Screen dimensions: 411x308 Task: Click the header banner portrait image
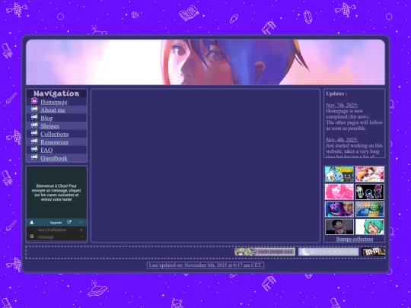(x=205, y=62)
